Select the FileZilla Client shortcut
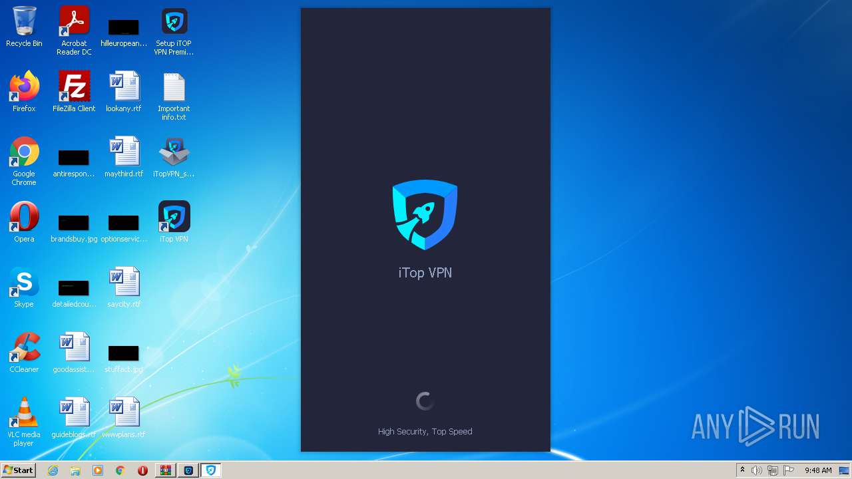Viewport: 852px width, 479px height. 74,92
